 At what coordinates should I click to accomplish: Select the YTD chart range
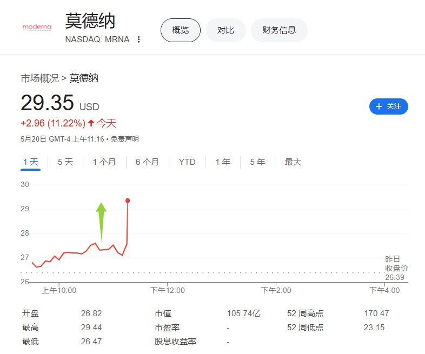[x=187, y=162]
